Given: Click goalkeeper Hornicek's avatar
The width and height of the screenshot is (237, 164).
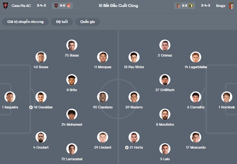Looking at the screenshot, I should (226, 97).
